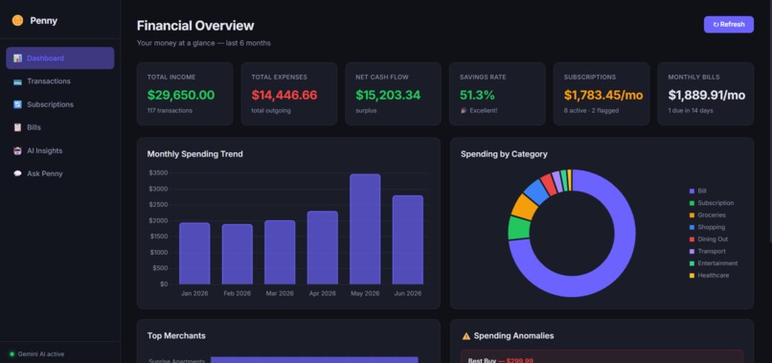Toggle the Bill legend color swatch
This screenshot has height=363, width=772.
click(692, 192)
